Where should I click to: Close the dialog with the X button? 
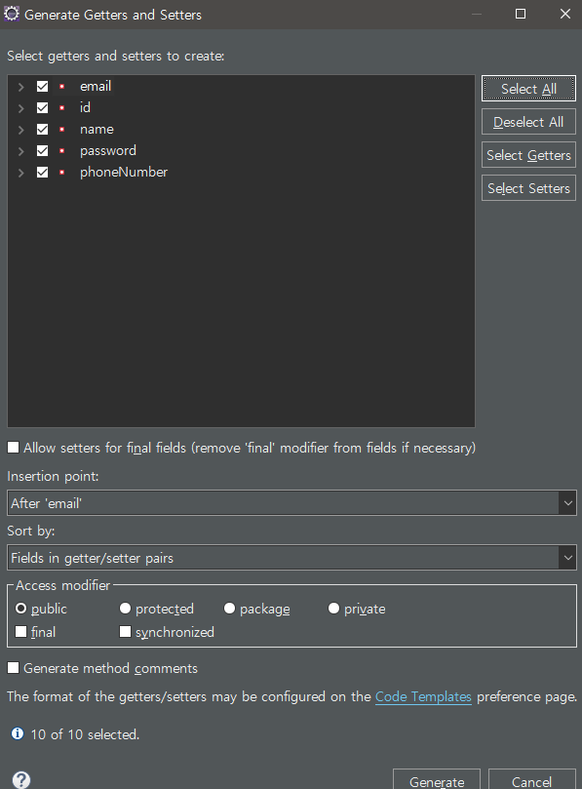[565, 14]
